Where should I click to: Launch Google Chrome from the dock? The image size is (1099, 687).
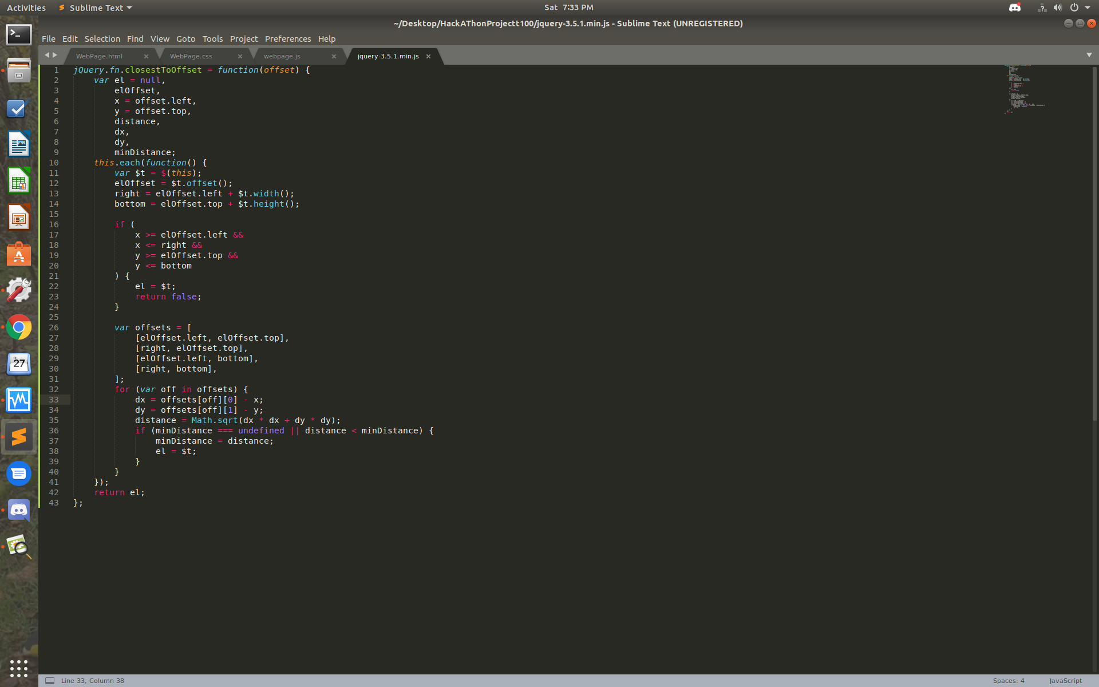(x=19, y=327)
